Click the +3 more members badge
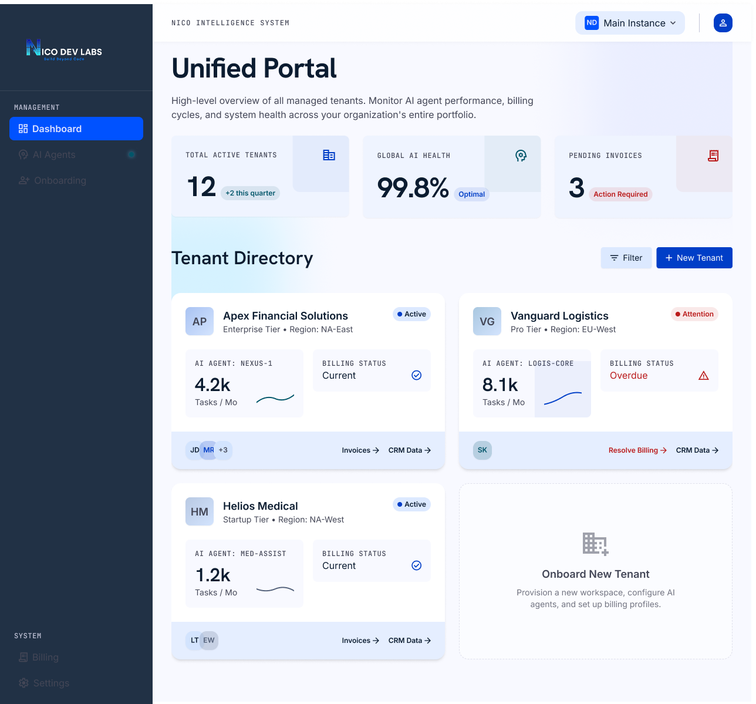This screenshot has height=704, width=756. point(224,450)
